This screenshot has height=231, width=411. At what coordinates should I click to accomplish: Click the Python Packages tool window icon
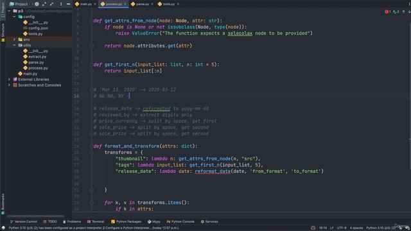coord(113,221)
